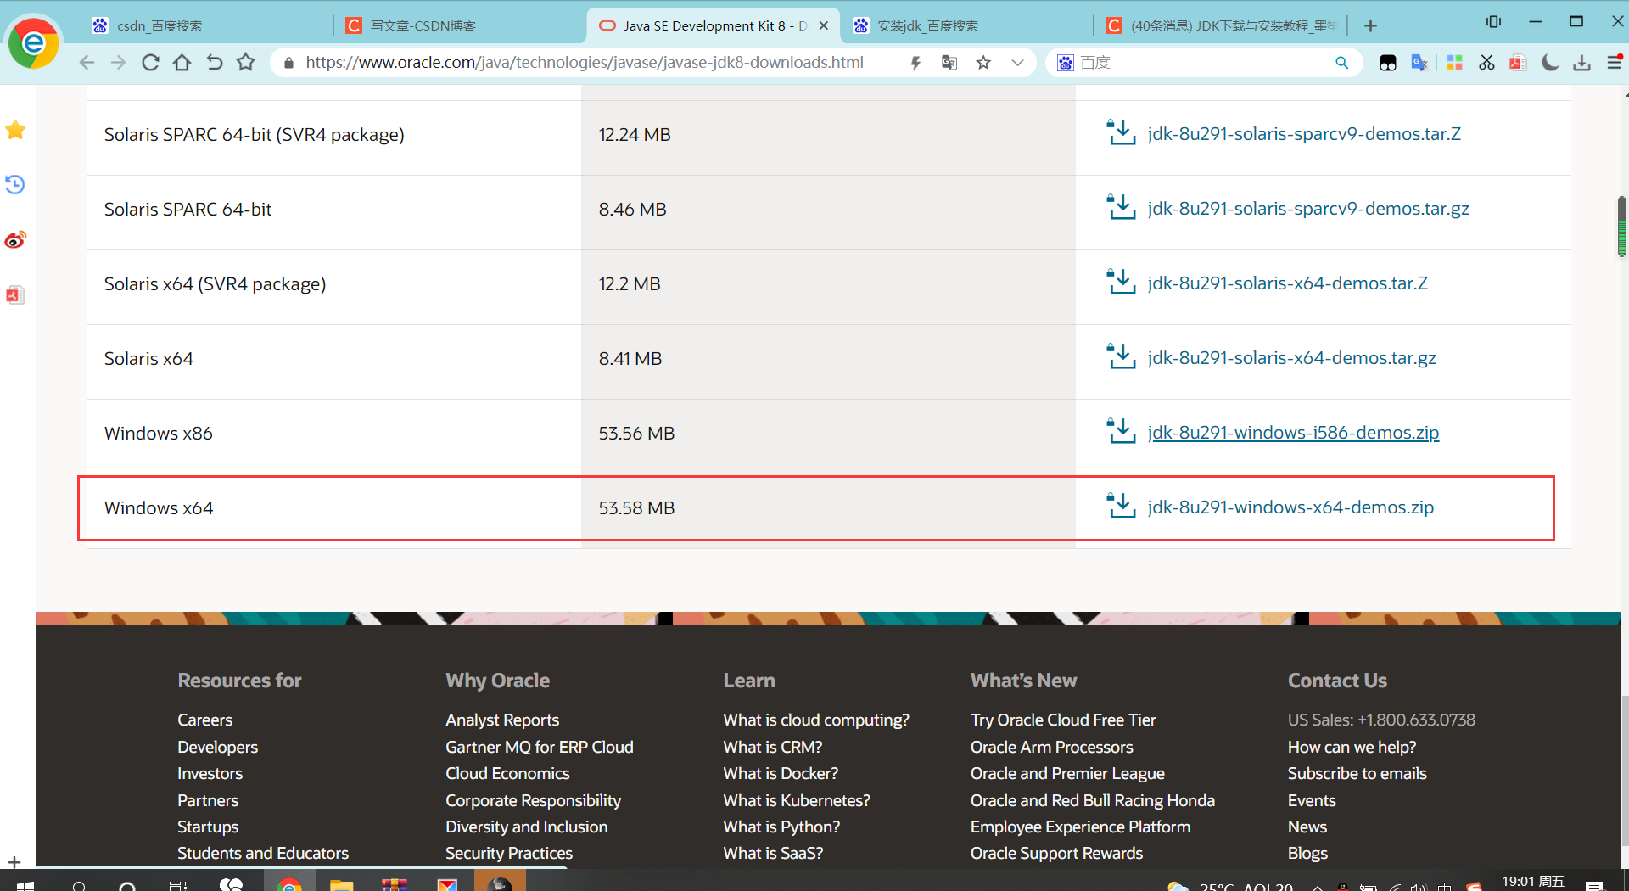Open the browser main menu icon
Screen dimensions: 1629x891
pyautogui.click(x=1615, y=62)
